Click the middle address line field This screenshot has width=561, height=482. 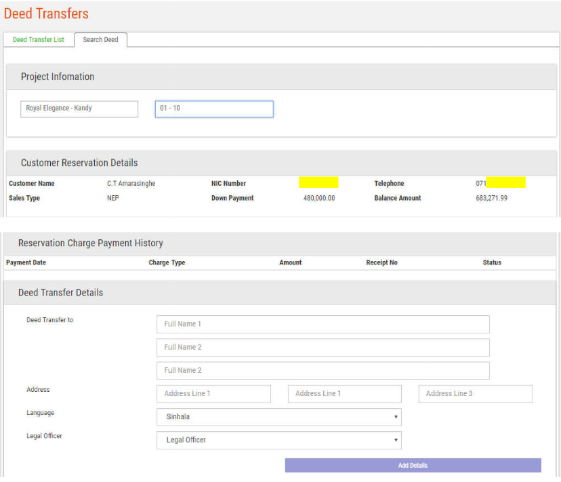tap(344, 394)
